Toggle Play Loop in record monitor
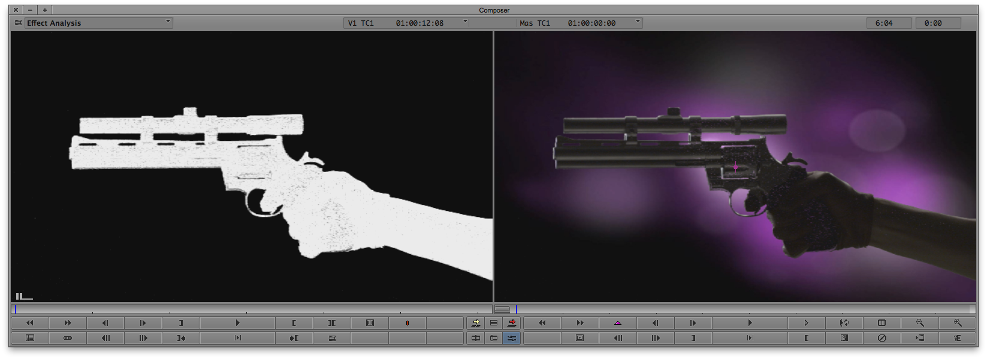The width and height of the screenshot is (987, 359). coord(844,323)
